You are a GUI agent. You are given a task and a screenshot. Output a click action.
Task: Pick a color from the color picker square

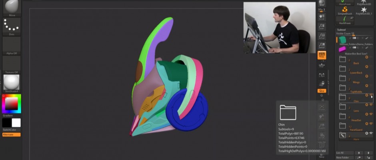pos(11,104)
